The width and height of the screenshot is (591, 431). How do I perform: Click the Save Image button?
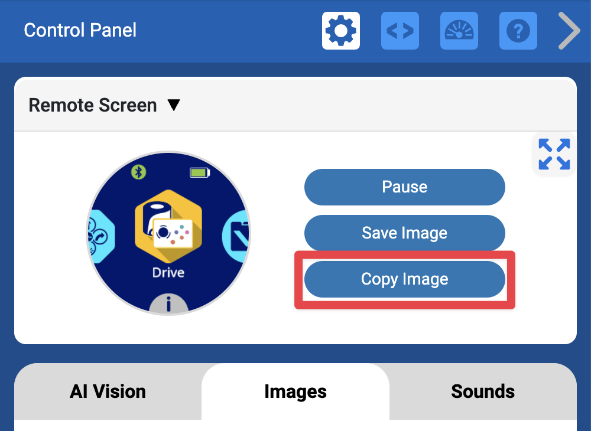point(404,233)
